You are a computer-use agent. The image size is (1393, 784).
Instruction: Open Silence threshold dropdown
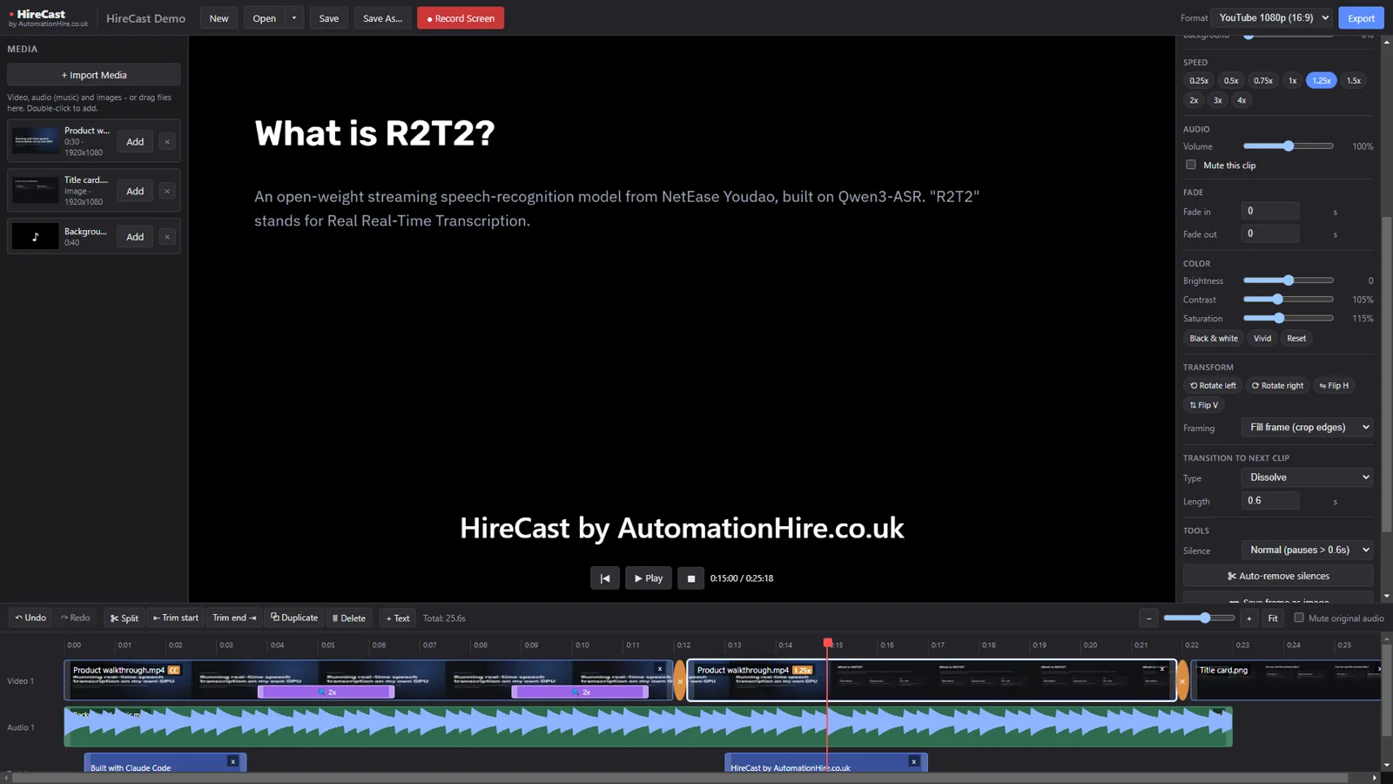pyautogui.click(x=1307, y=550)
